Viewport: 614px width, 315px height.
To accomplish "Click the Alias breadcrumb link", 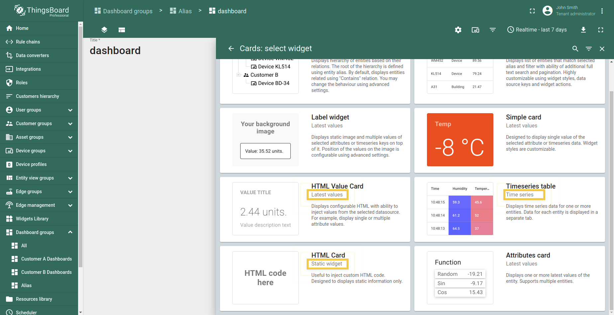I will [x=181, y=11].
